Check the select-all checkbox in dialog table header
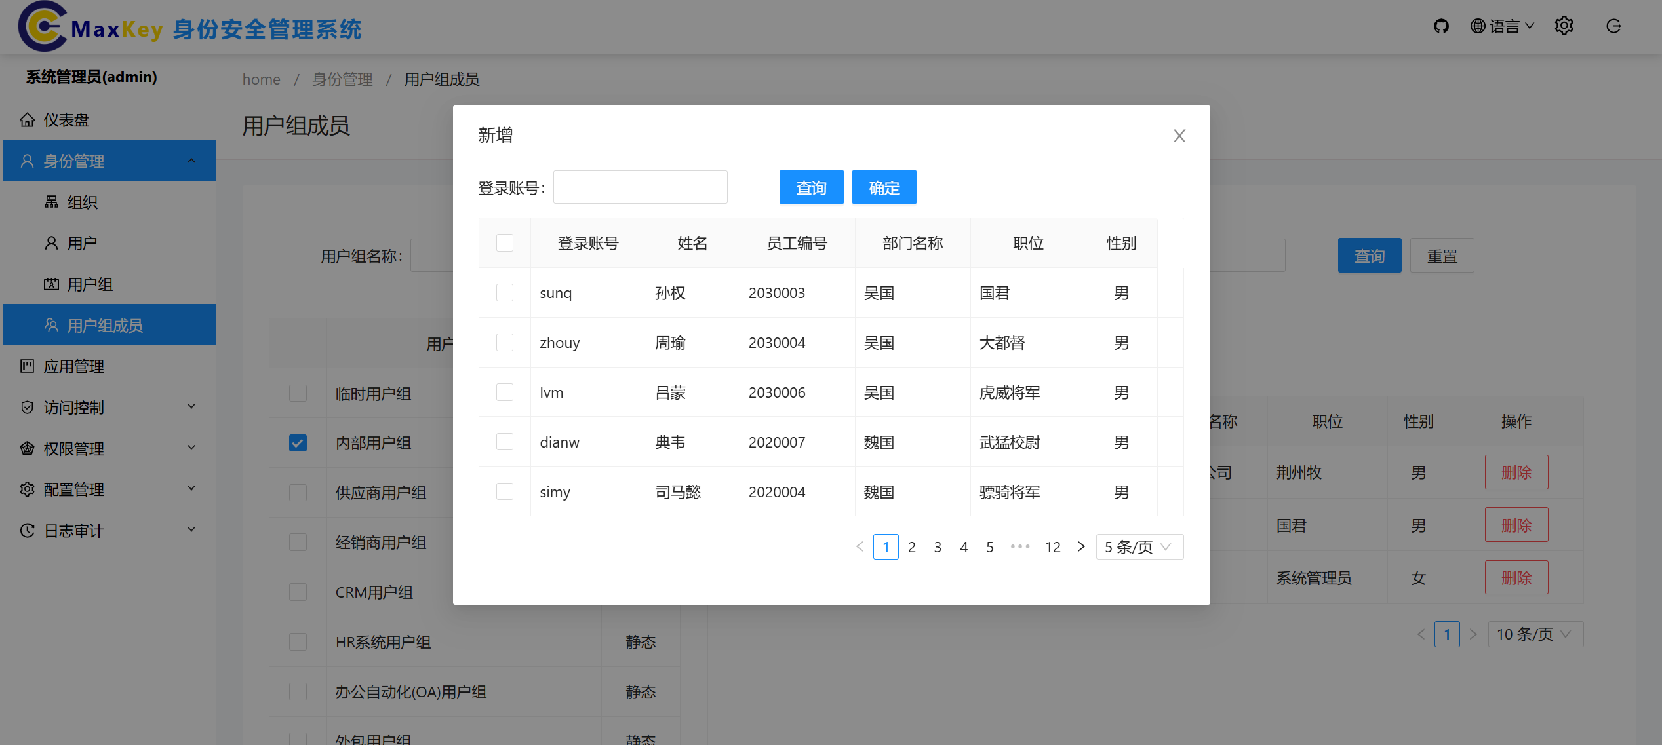 point(505,242)
